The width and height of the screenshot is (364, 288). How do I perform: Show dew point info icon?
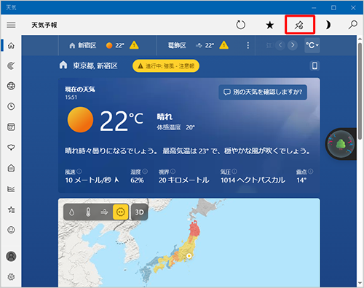pos(310,172)
